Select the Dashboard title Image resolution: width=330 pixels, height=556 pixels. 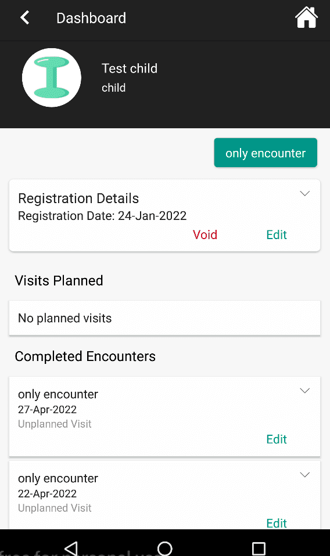click(91, 18)
